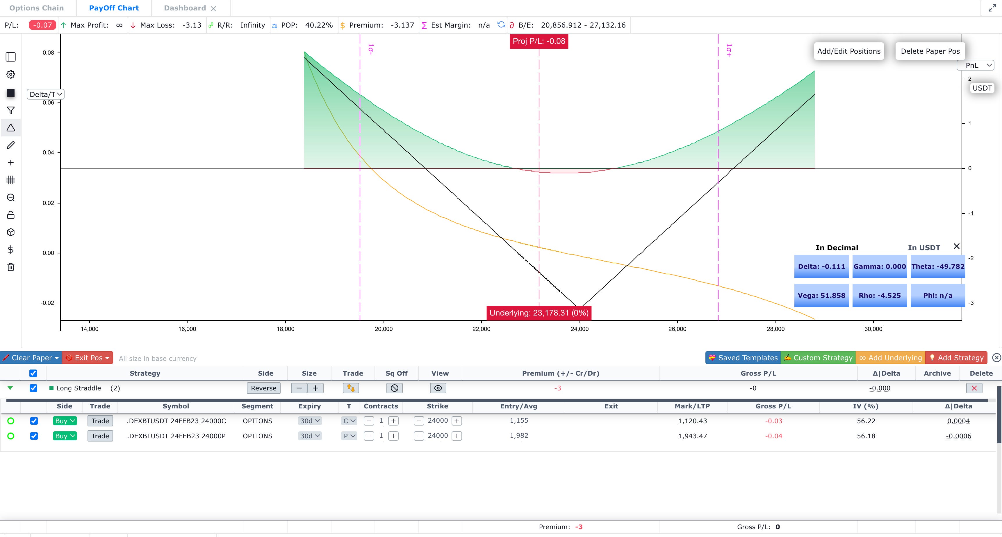Click the trash bin icon in sidebar
This screenshot has width=1002, height=537.
click(11, 267)
